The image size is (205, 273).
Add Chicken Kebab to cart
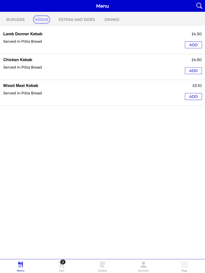[193, 71]
